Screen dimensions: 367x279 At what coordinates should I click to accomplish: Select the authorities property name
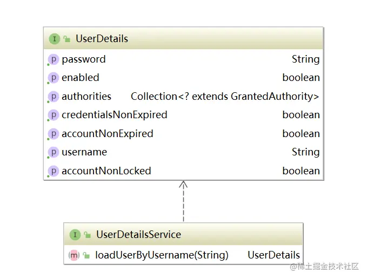click(86, 97)
